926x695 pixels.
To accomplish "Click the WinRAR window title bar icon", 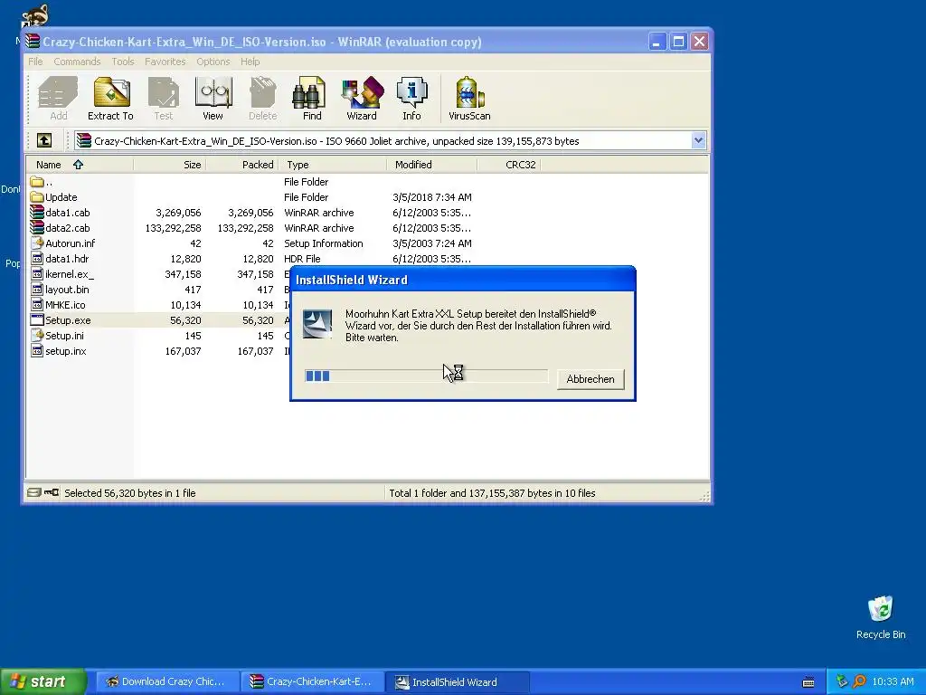I will (33, 42).
